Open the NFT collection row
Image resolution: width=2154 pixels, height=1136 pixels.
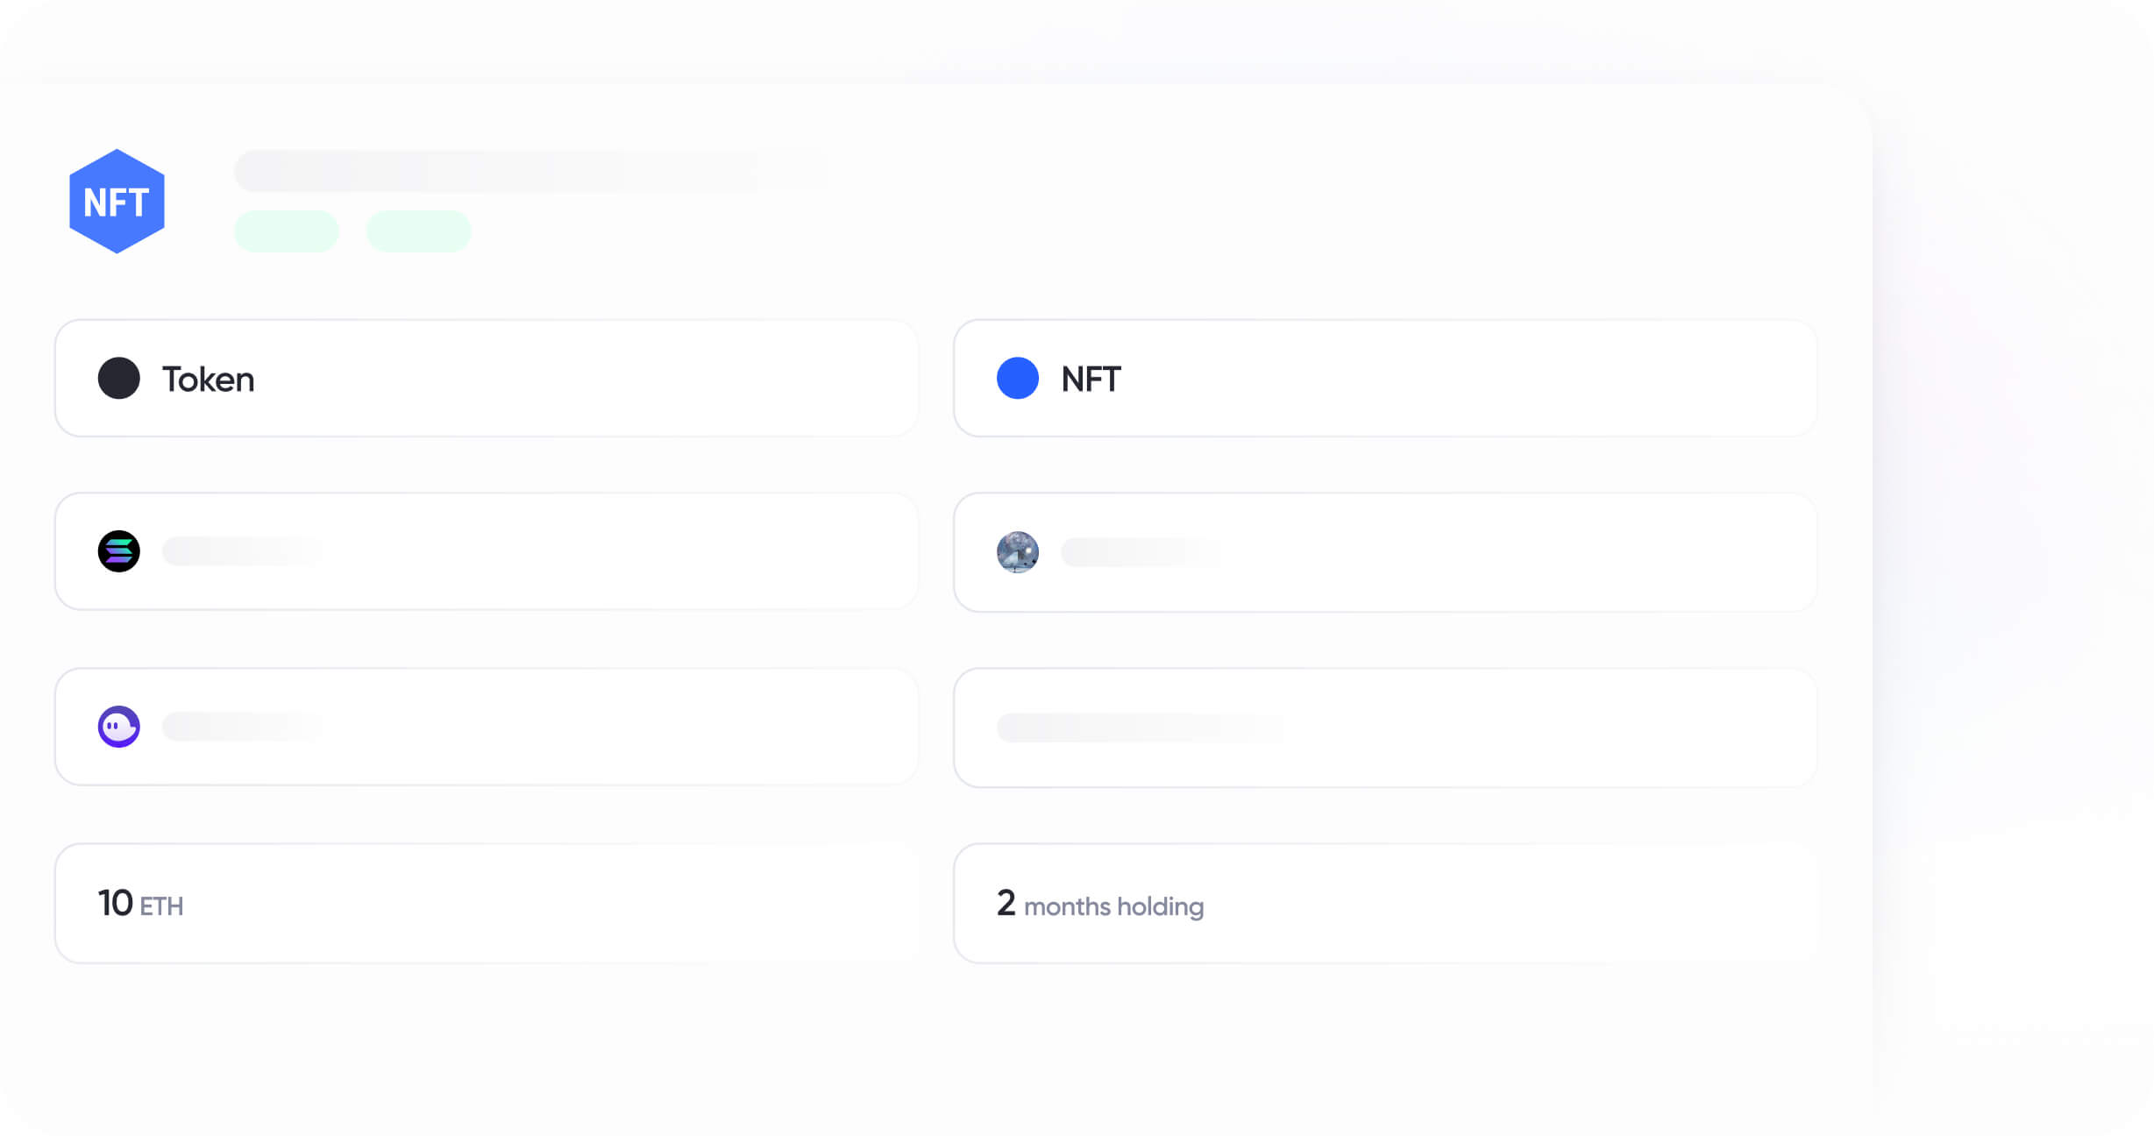[x=1385, y=552]
